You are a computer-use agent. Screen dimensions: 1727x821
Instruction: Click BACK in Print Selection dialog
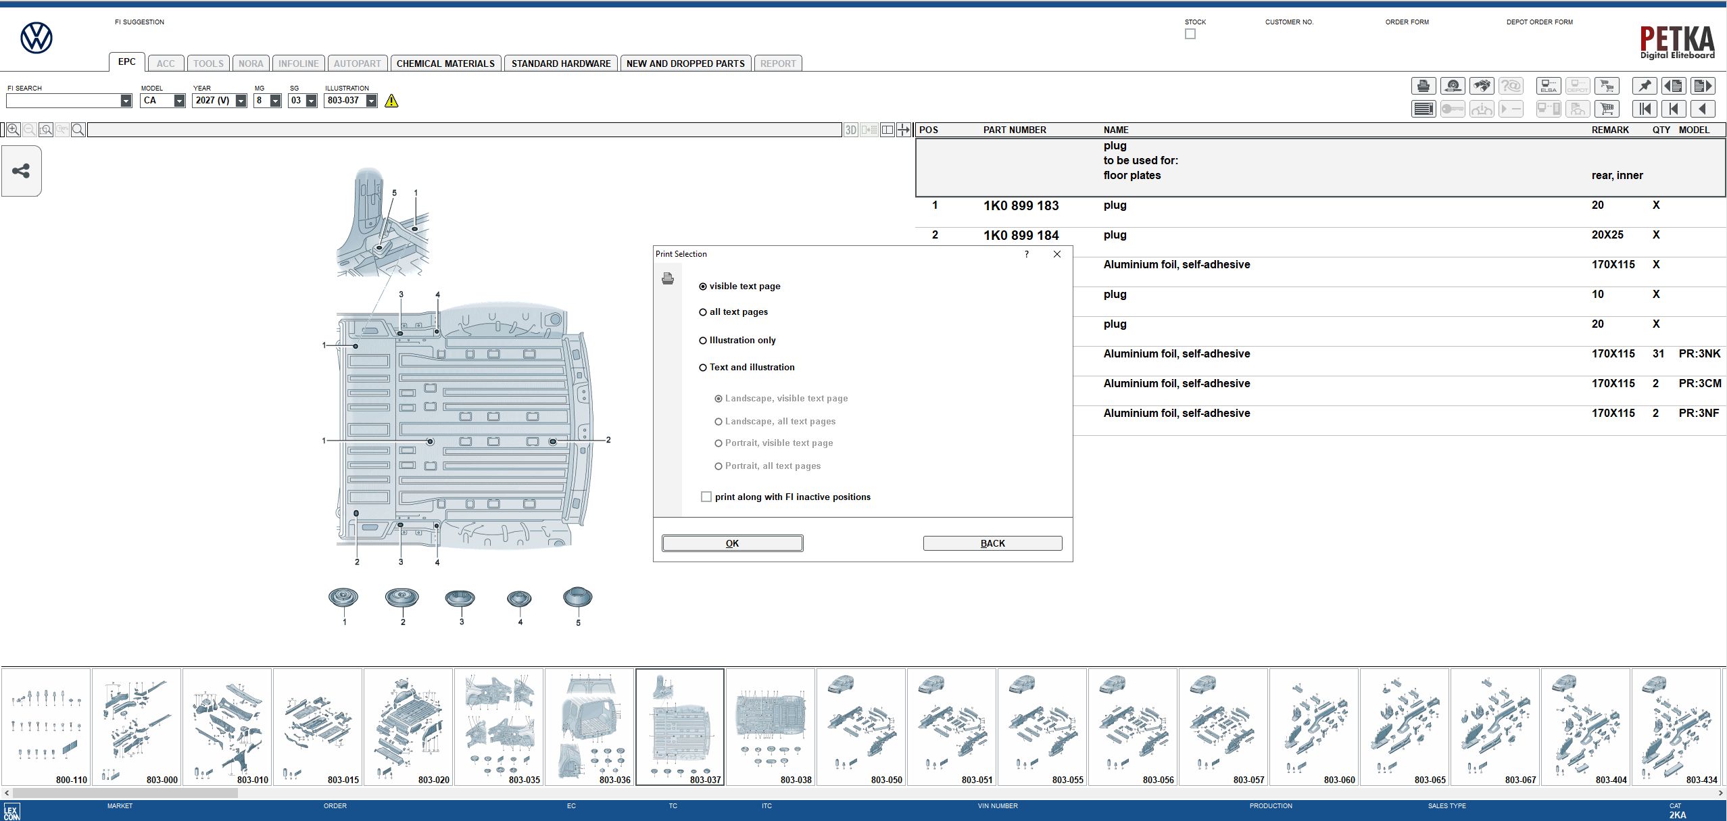pos(992,543)
